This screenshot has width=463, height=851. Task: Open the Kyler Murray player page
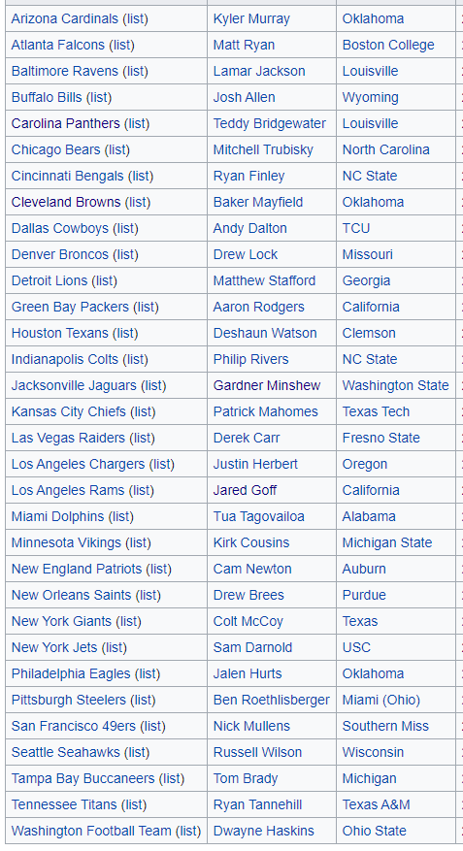[251, 19]
